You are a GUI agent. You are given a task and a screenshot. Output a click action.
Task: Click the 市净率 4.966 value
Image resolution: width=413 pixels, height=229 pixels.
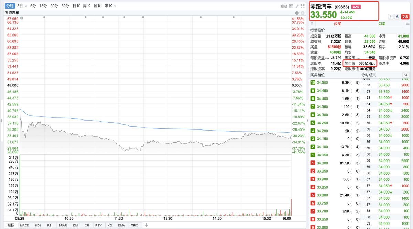click(x=404, y=63)
